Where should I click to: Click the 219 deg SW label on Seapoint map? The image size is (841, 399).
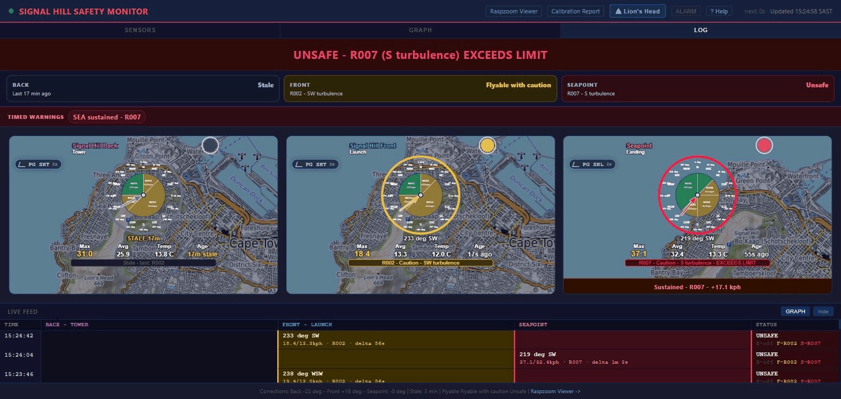[x=697, y=238]
